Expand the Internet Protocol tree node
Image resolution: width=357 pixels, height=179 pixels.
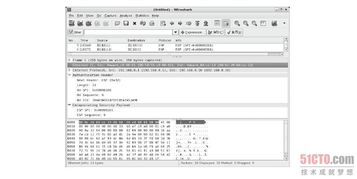69,70
